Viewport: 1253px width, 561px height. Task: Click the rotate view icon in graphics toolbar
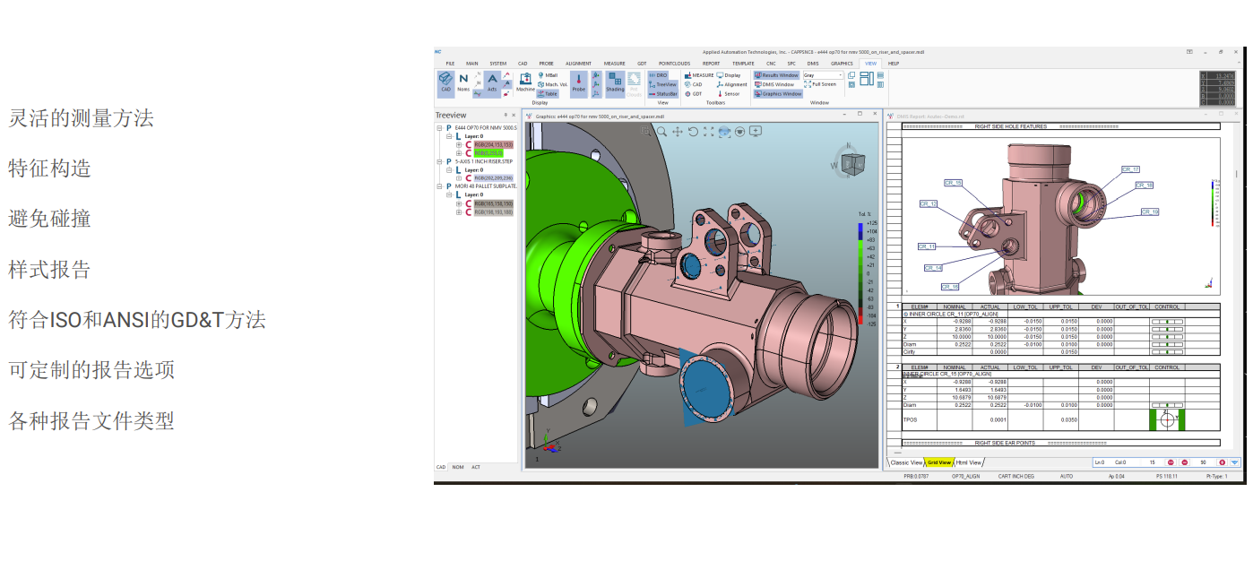693,132
